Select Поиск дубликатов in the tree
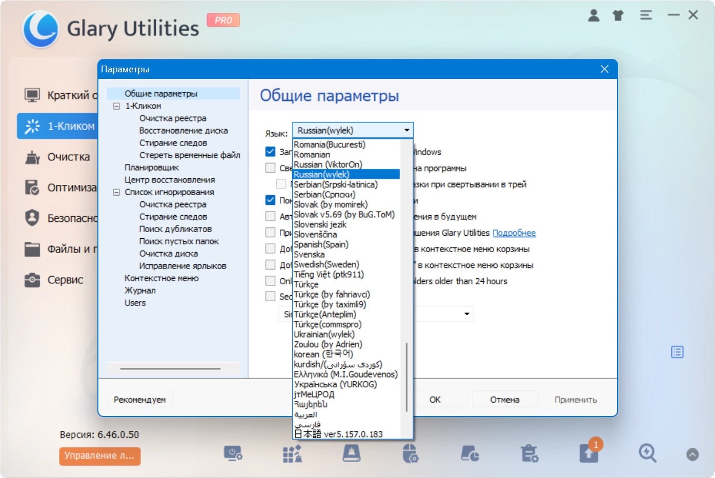Image resolution: width=715 pixels, height=478 pixels. 175,229
